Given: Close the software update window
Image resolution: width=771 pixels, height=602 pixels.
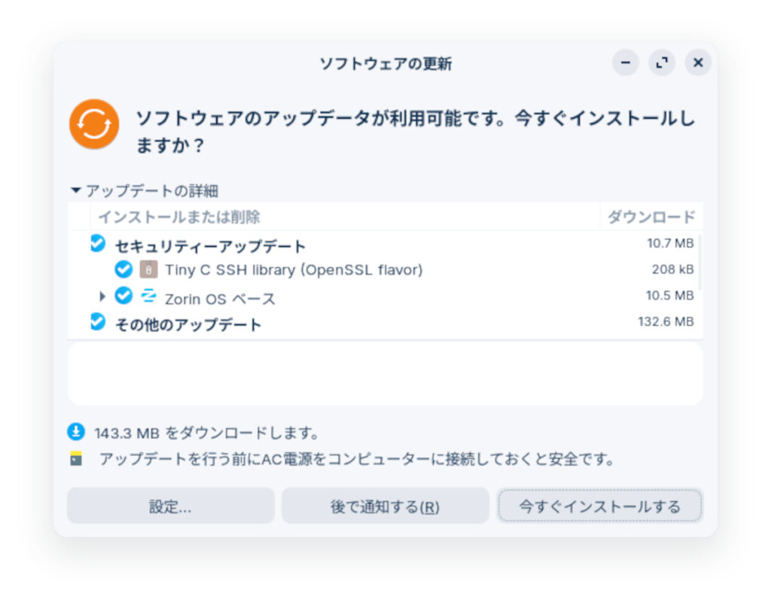Looking at the screenshot, I should [698, 62].
